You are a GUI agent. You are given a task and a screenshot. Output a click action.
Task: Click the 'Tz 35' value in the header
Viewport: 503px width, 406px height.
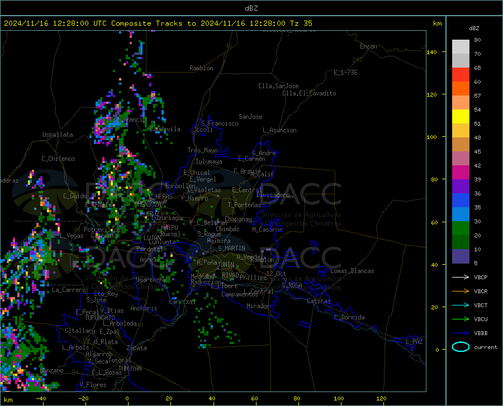click(x=301, y=23)
